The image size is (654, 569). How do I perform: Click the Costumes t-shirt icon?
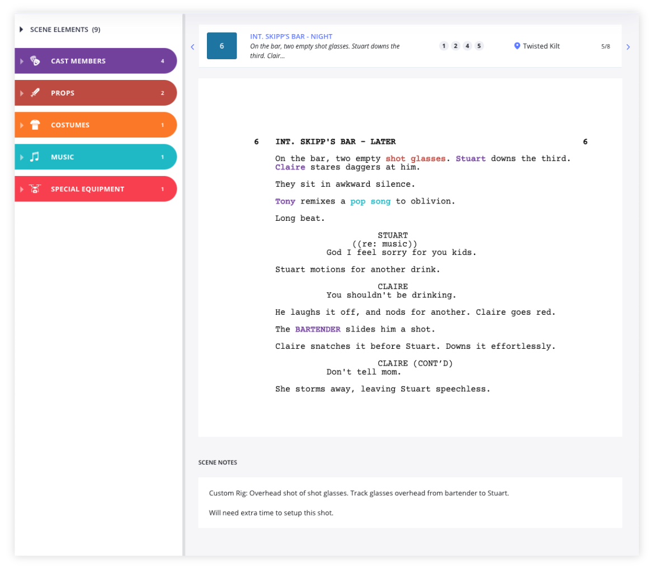[x=35, y=125]
